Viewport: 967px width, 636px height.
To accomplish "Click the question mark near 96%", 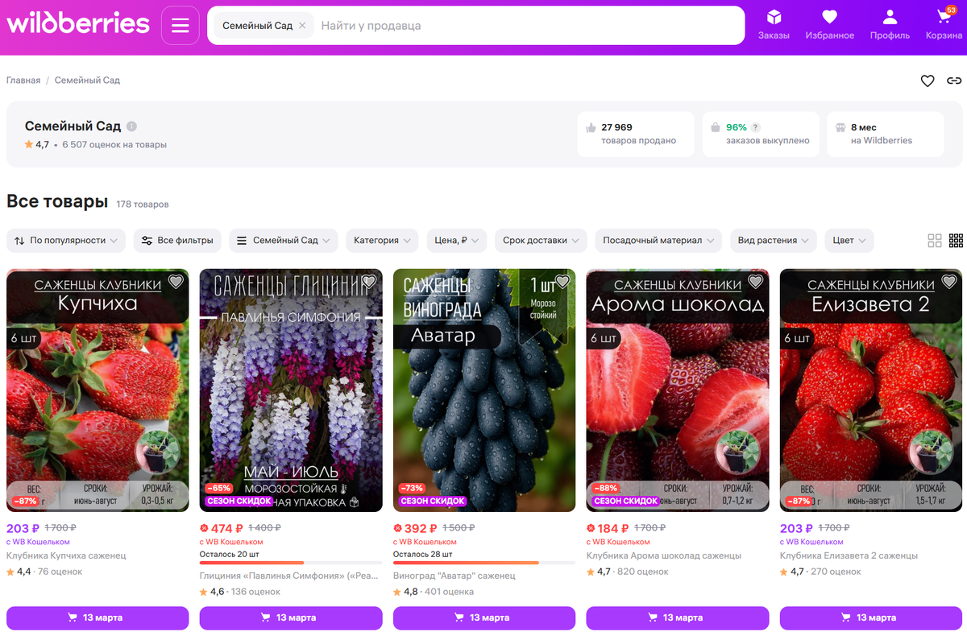I will pyautogui.click(x=756, y=127).
